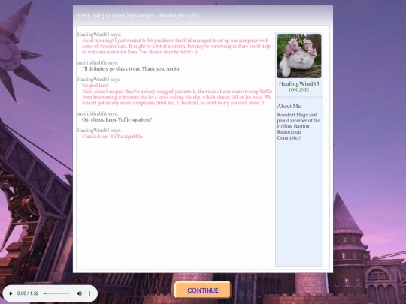Select the HealingWind85 profile name
Screen dimensions: 406x304
(299, 84)
